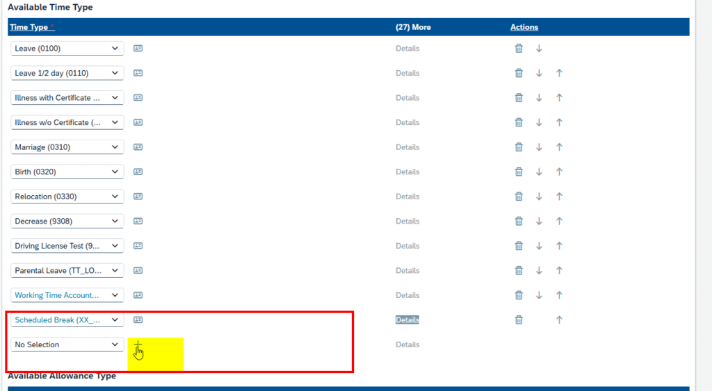This screenshot has width=712, height=391.
Task: Click plus icon beside No Selection dropdown
Action: point(138,345)
